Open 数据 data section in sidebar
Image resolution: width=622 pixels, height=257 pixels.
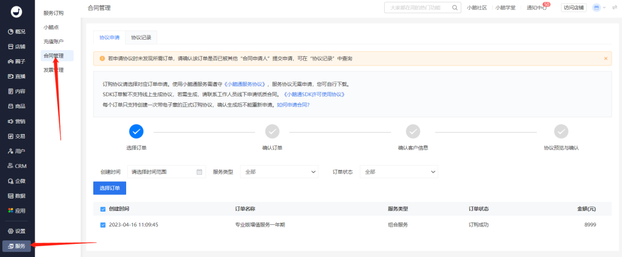(17, 195)
